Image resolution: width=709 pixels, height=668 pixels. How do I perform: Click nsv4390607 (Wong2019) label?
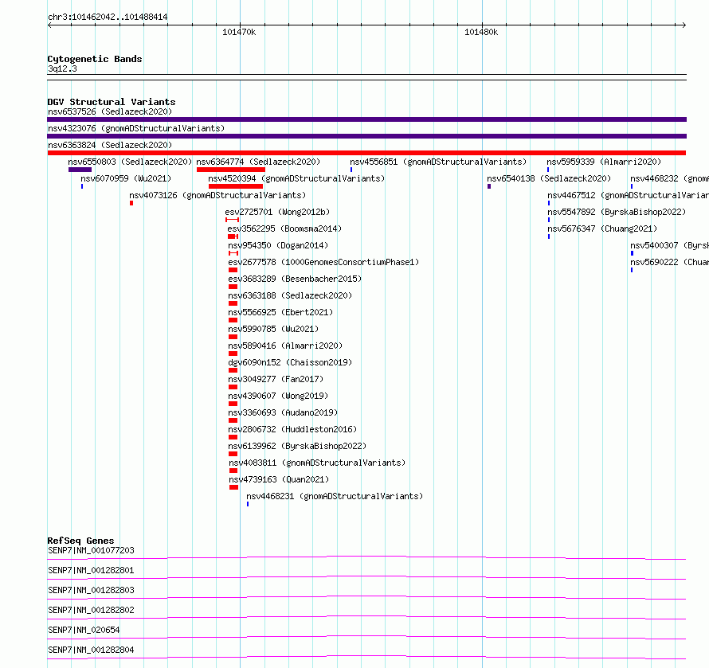(278, 396)
